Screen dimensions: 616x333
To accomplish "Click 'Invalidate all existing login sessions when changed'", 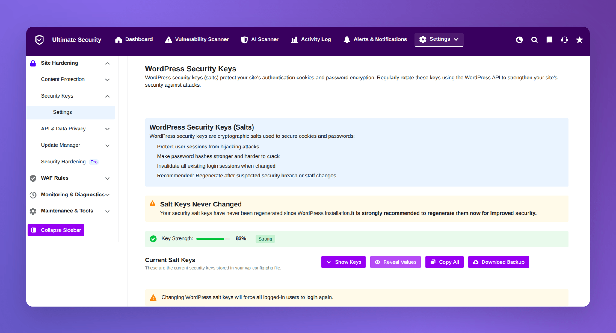I will coord(216,166).
